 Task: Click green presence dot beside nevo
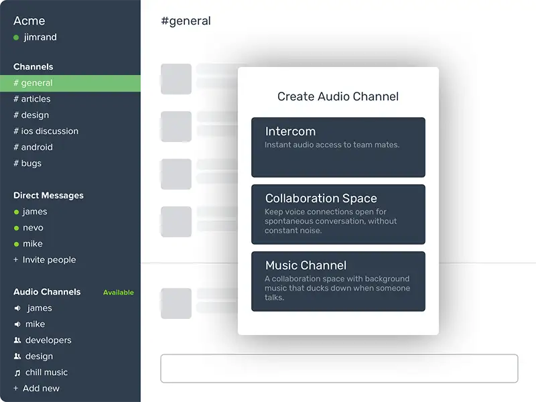(x=16, y=228)
